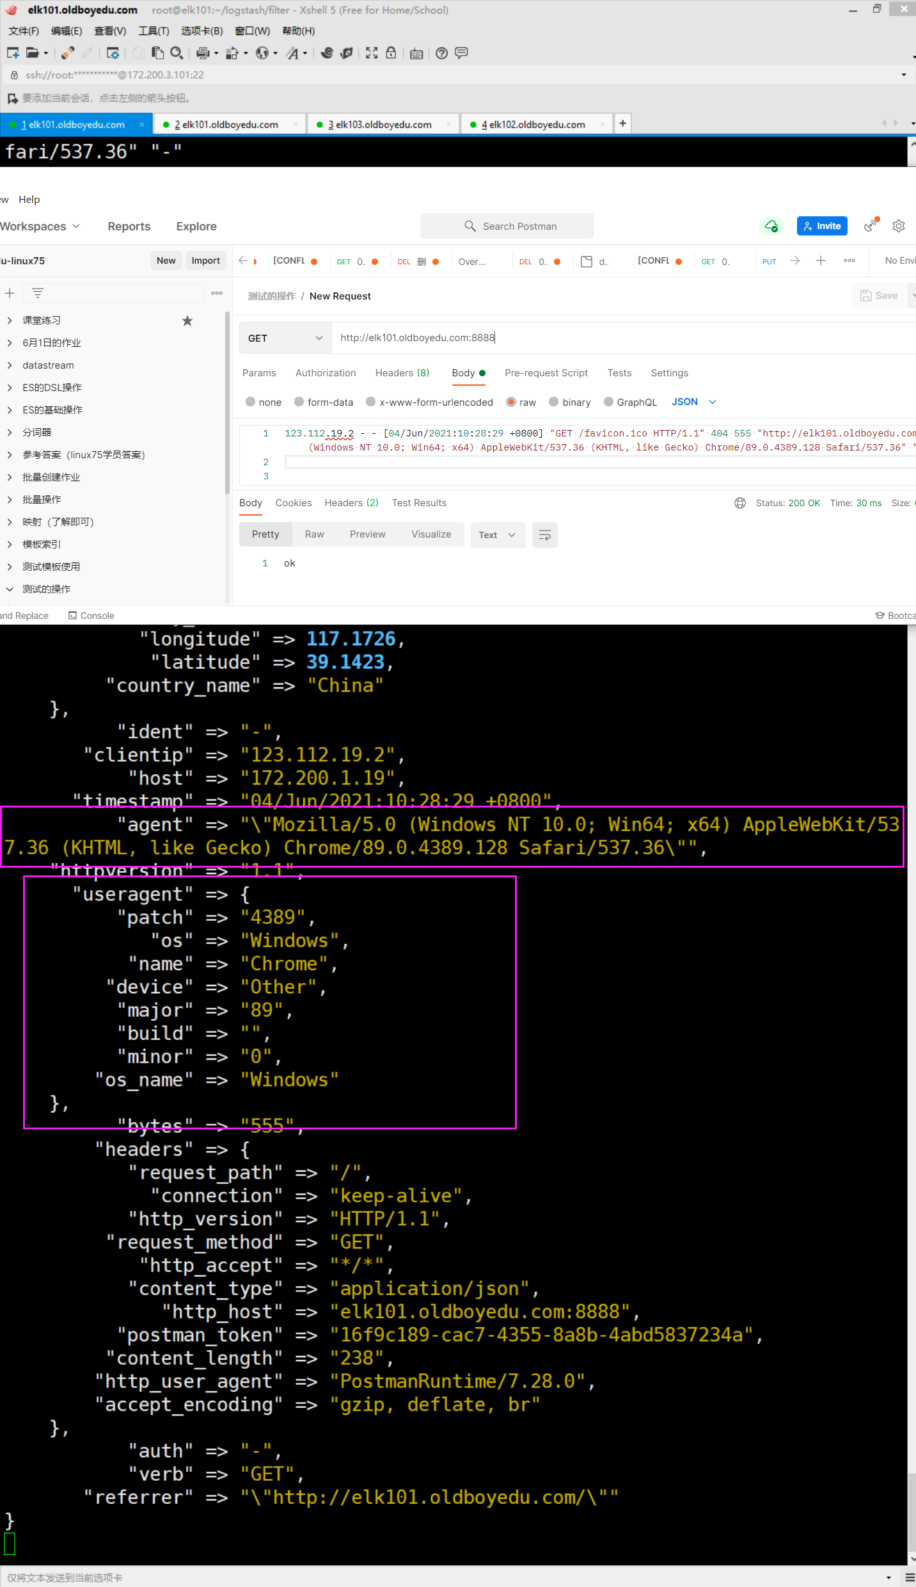
Task: Open the JSON body format dropdown
Action: 693,402
